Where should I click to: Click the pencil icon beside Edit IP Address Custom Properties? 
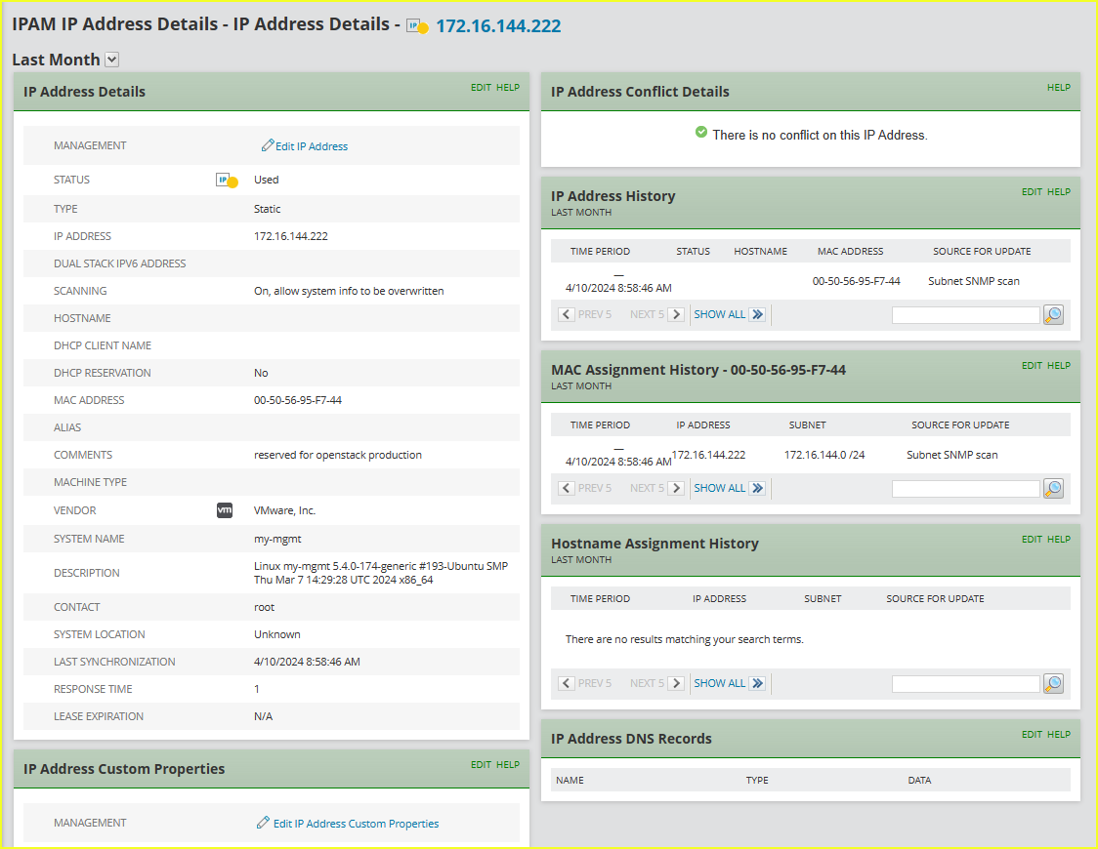[263, 823]
